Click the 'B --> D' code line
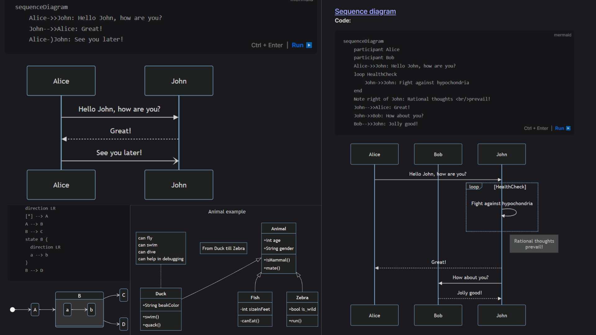596x335 pixels. pyautogui.click(x=34, y=270)
